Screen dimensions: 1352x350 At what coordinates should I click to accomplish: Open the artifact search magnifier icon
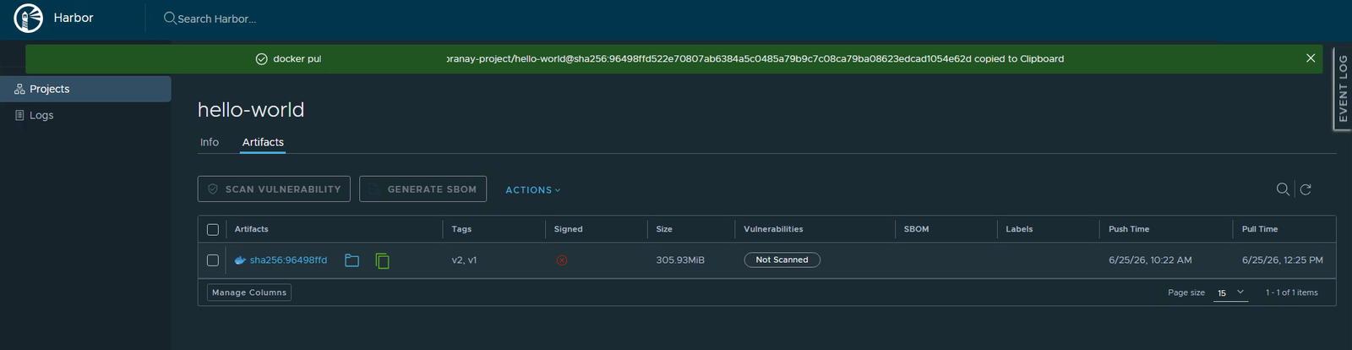(x=1283, y=189)
